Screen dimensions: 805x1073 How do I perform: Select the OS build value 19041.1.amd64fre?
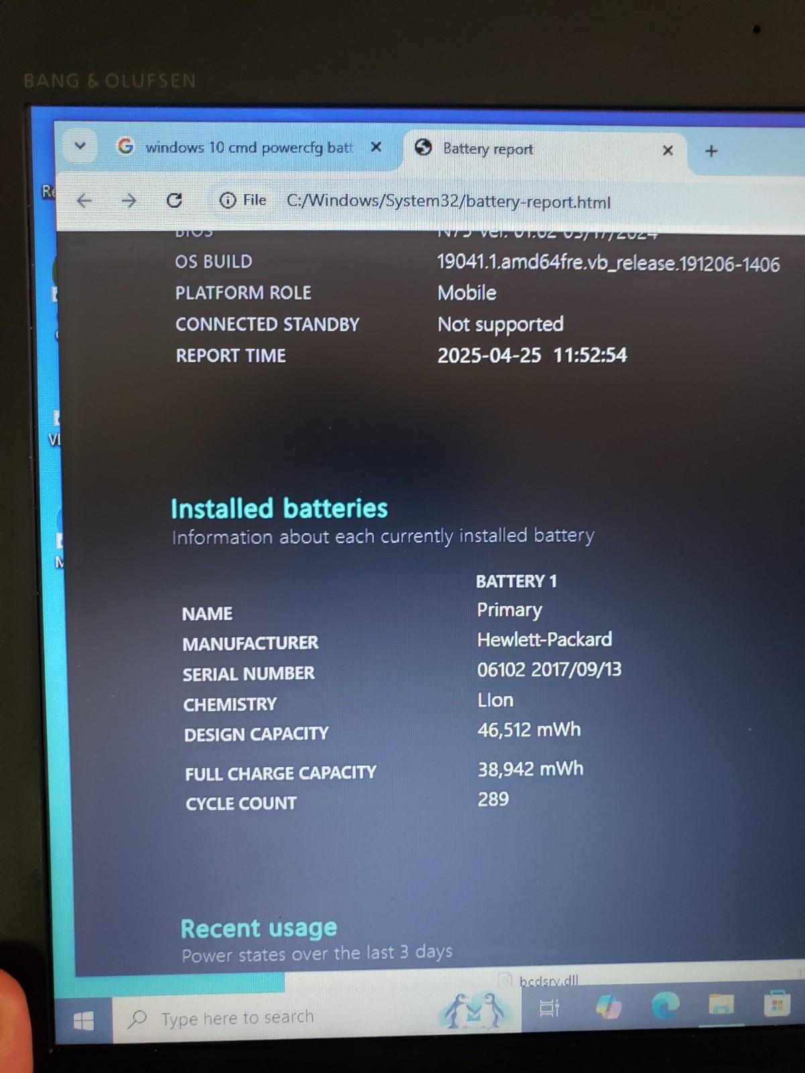tap(608, 263)
